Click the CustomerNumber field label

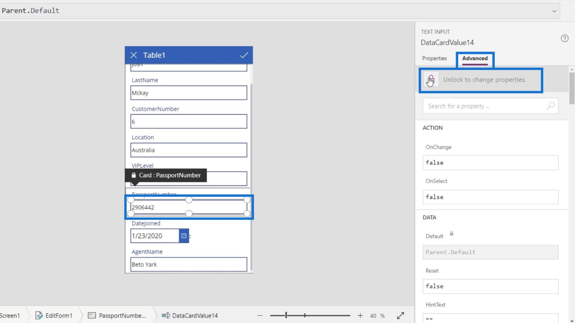pos(155,109)
